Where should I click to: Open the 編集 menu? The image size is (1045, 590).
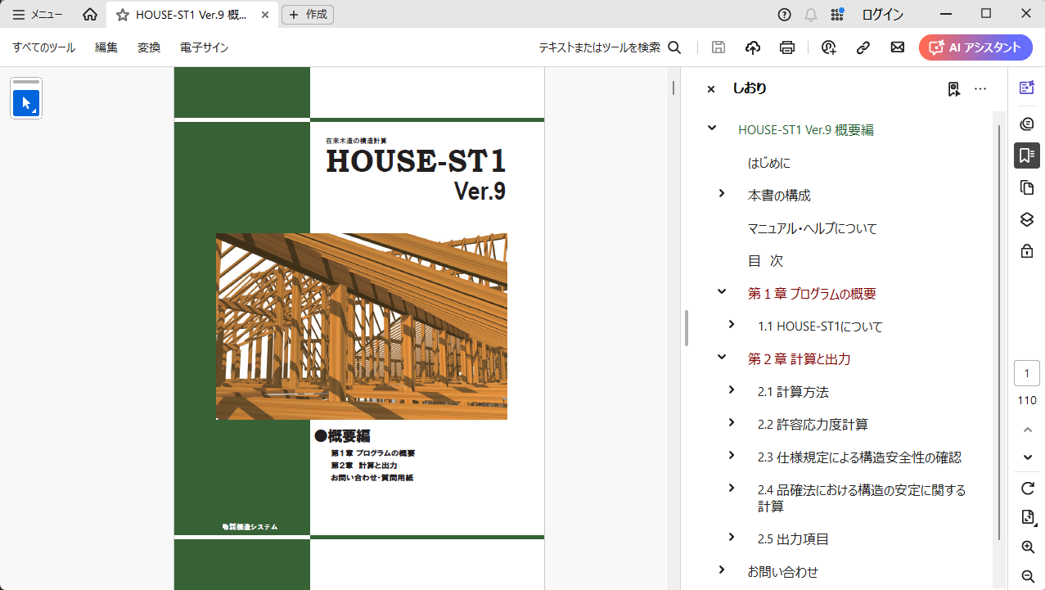pos(106,47)
